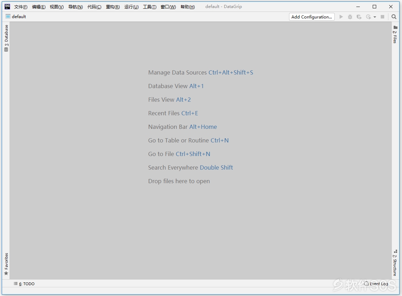Open the 代码(C) menu
The image size is (402, 296).
coord(94,7)
